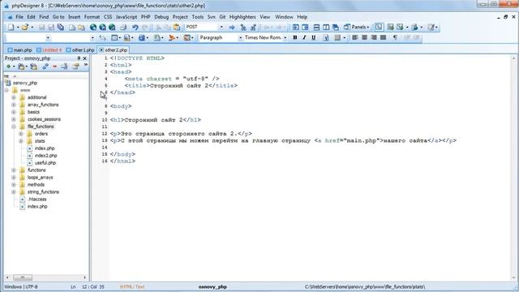This screenshot has width=519, height=292.
Task: Open the JavaScript menu
Action: [127, 17]
